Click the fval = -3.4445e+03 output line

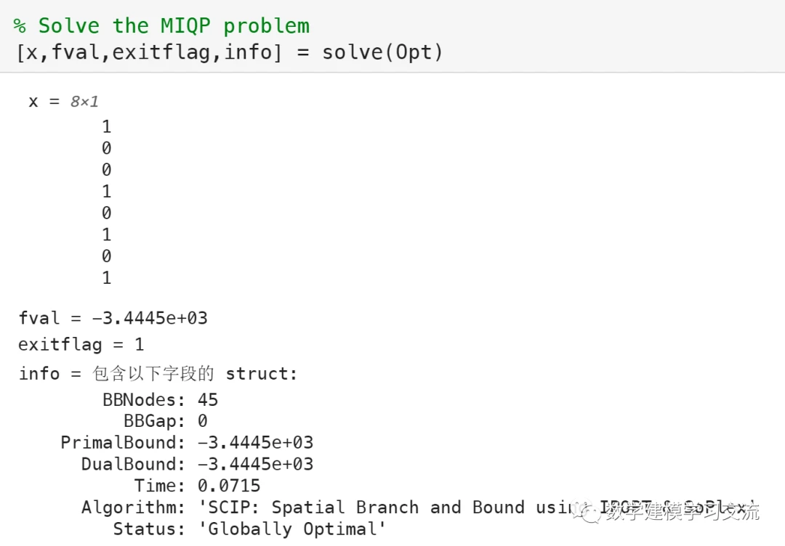[113, 318]
